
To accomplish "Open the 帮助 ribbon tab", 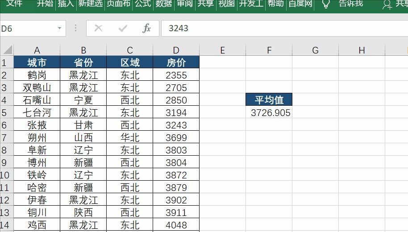I will pyautogui.click(x=275, y=4).
